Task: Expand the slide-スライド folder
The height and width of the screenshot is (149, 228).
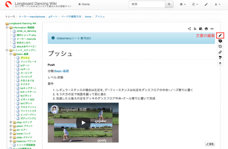Action: click(x=11, y=137)
